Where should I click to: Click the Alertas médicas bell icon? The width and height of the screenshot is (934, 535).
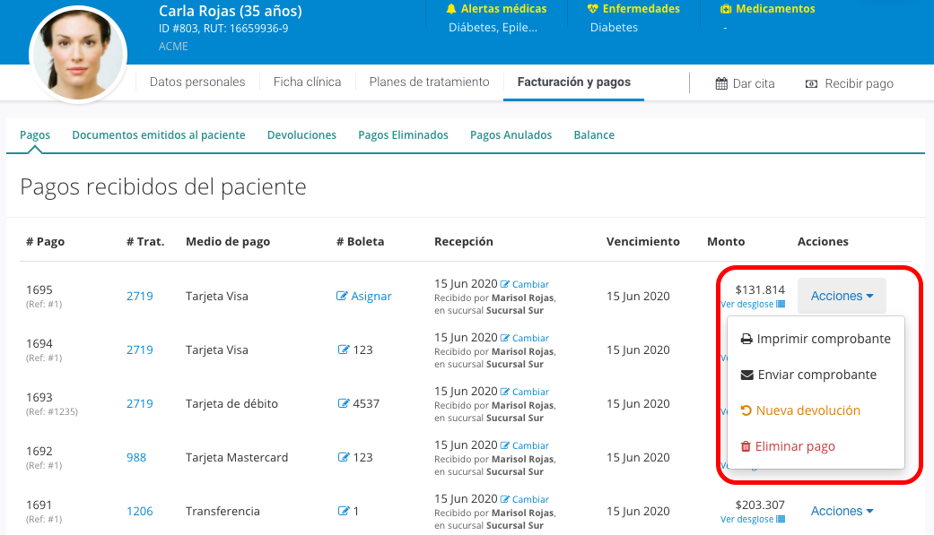(x=452, y=9)
